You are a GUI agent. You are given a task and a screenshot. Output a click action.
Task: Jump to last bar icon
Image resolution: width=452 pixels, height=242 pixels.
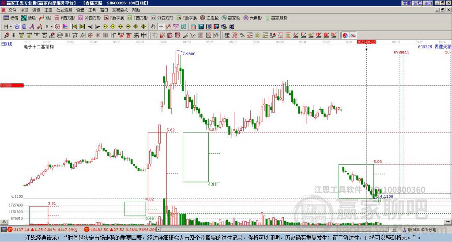[x=82, y=27]
